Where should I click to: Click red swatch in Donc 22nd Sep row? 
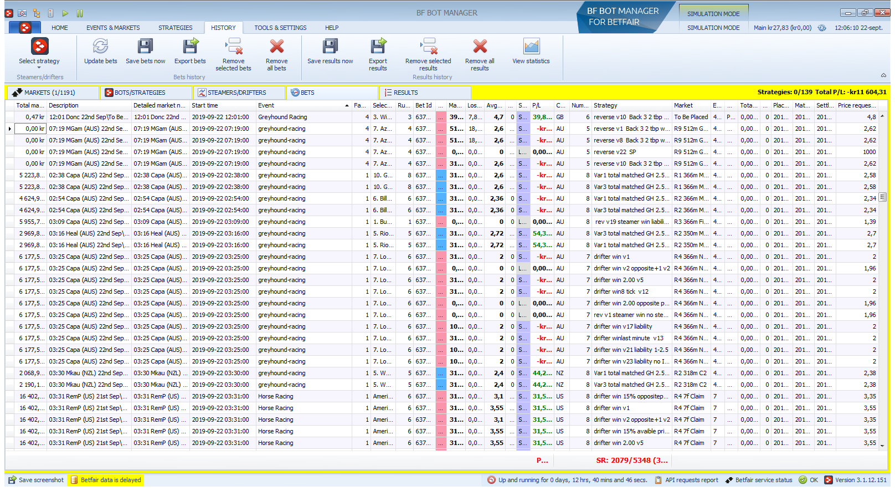[x=441, y=117]
